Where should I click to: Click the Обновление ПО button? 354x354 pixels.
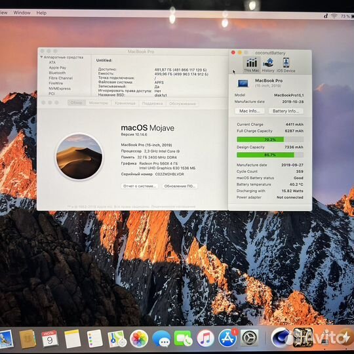(180, 186)
